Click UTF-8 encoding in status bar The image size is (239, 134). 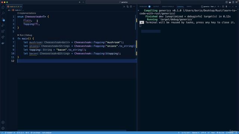pos(203,133)
